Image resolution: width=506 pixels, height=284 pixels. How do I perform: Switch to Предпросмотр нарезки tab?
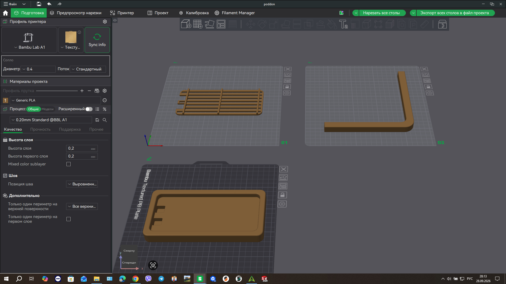(x=75, y=13)
